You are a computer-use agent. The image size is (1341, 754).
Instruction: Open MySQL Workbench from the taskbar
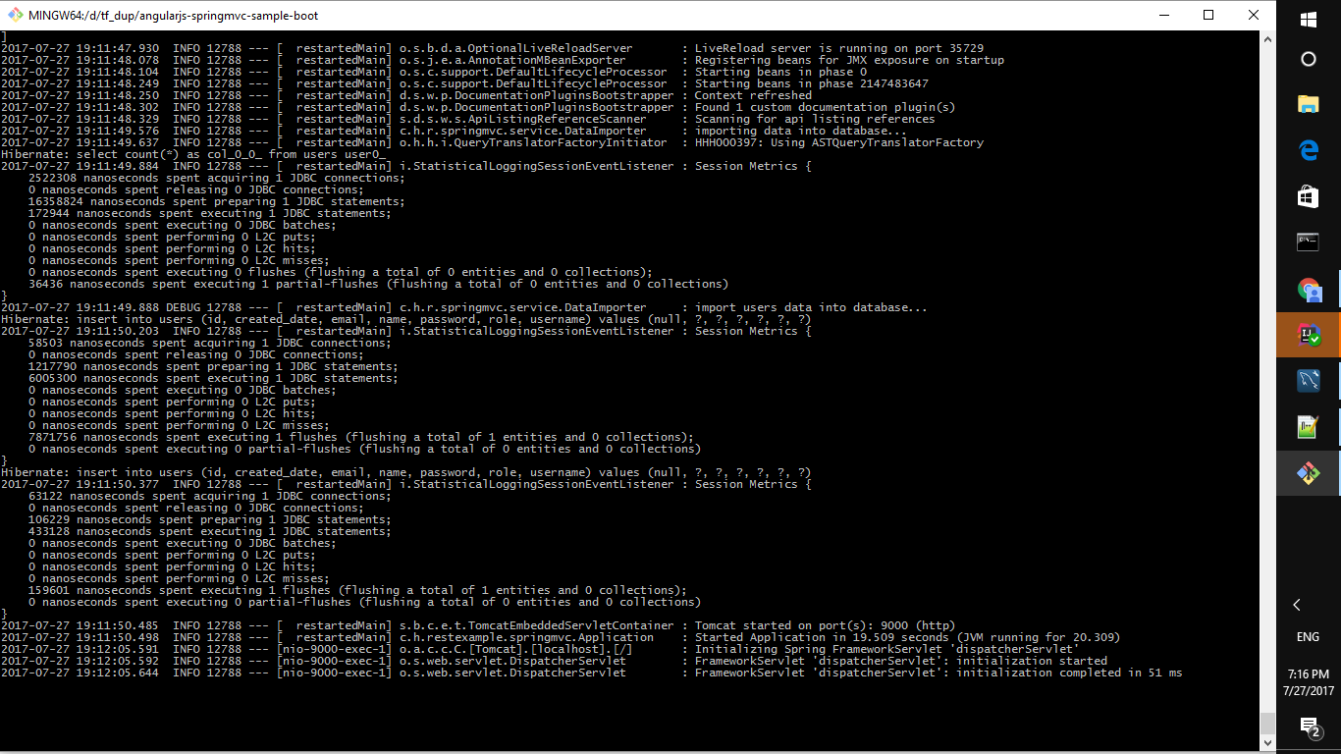[x=1309, y=381]
